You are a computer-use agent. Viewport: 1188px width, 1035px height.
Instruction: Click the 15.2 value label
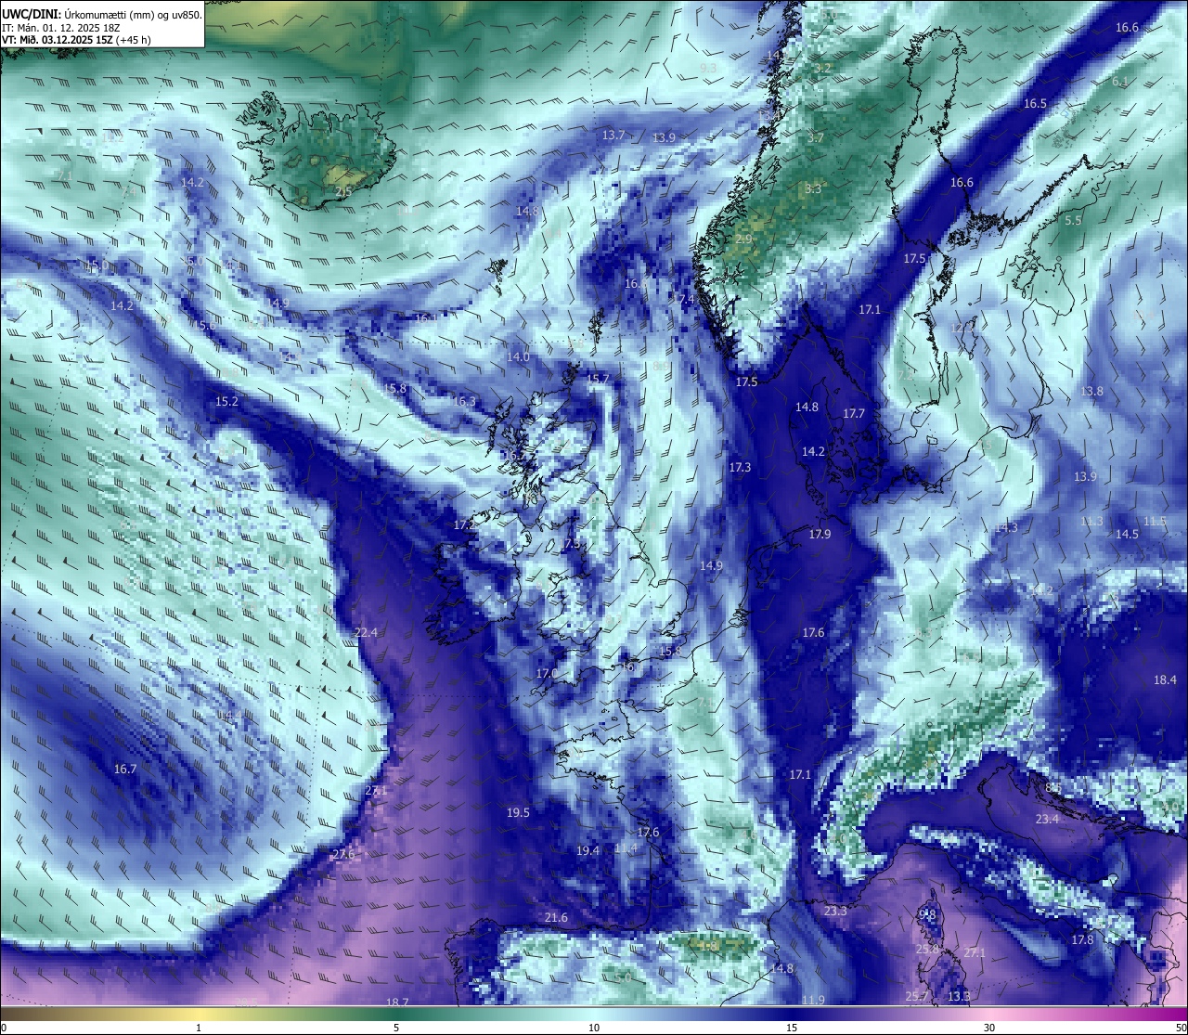pyautogui.click(x=226, y=401)
